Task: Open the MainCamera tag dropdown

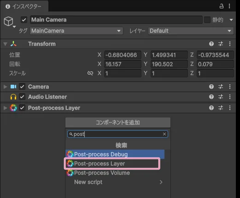Action: tap(76, 31)
